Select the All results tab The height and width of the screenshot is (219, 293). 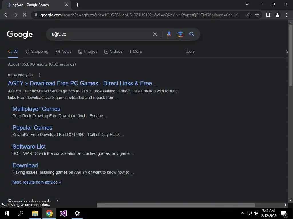tap(13, 52)
